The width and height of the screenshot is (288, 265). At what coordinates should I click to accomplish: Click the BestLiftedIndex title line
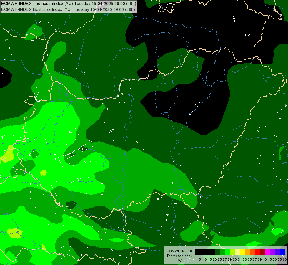(68, 9)
